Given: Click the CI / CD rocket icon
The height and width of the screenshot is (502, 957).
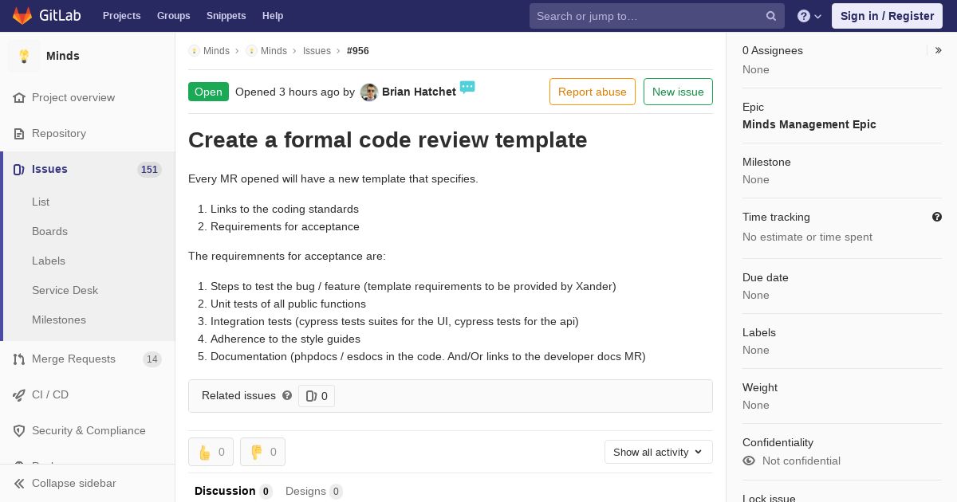Looking at the screenshot, I should coord(19,394).
